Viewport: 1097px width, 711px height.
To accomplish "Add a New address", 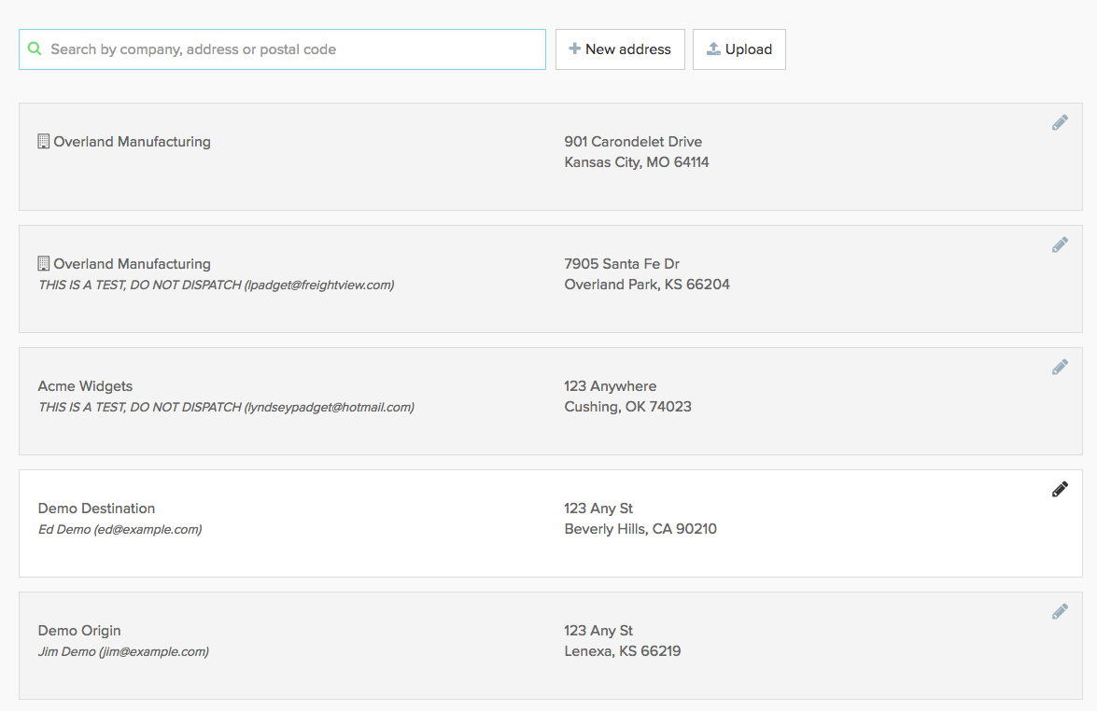I will [x=620, y=49].
